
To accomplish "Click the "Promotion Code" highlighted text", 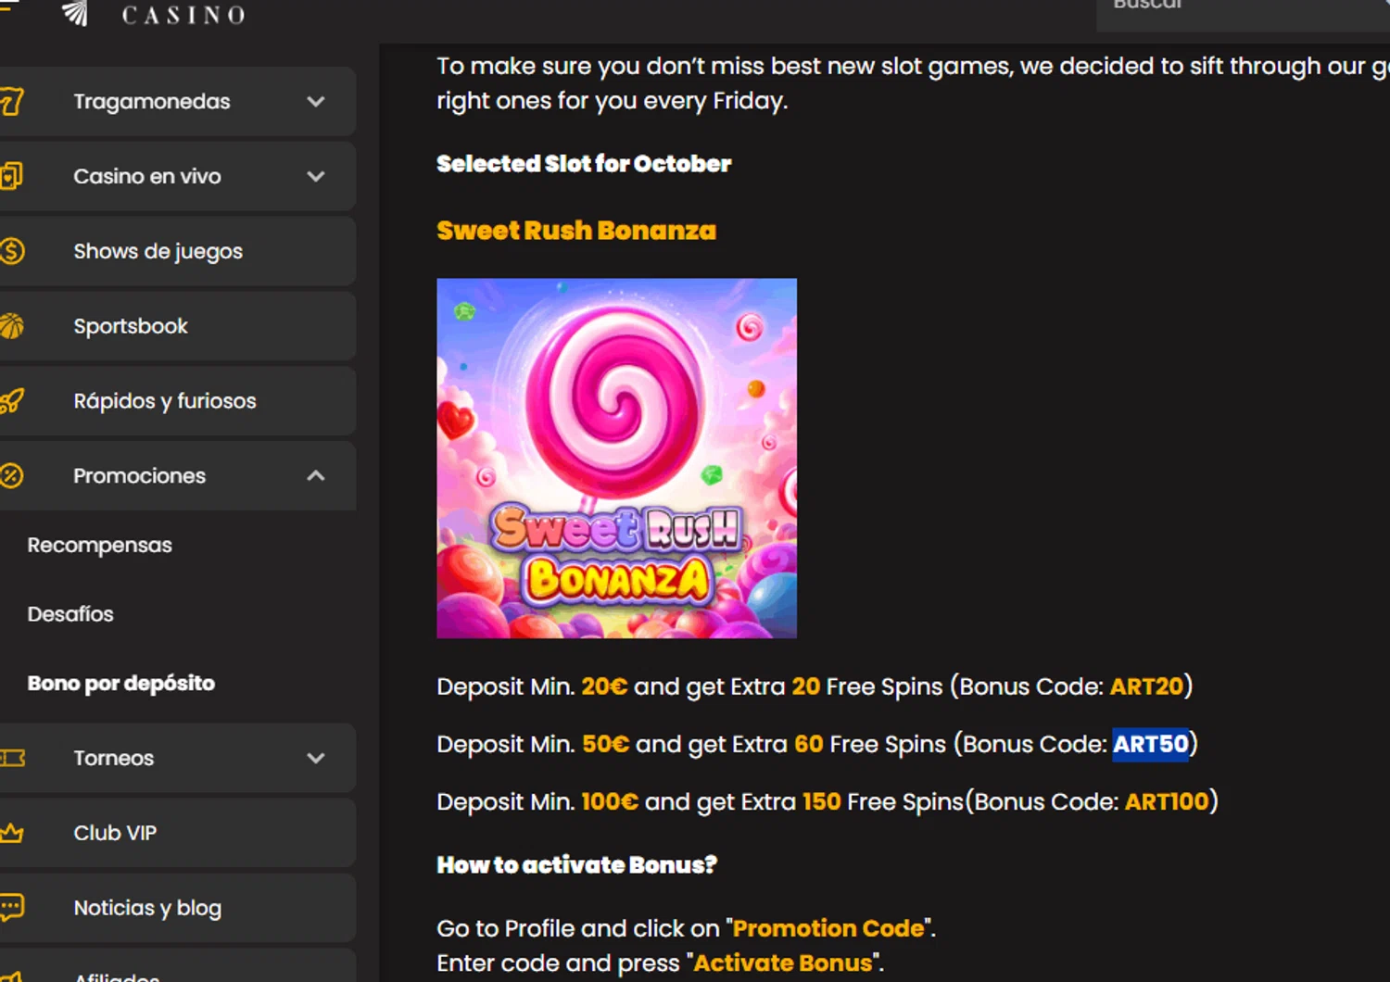I will pos(828,928).
